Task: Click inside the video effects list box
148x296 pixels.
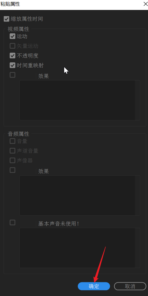Action: 77,100
